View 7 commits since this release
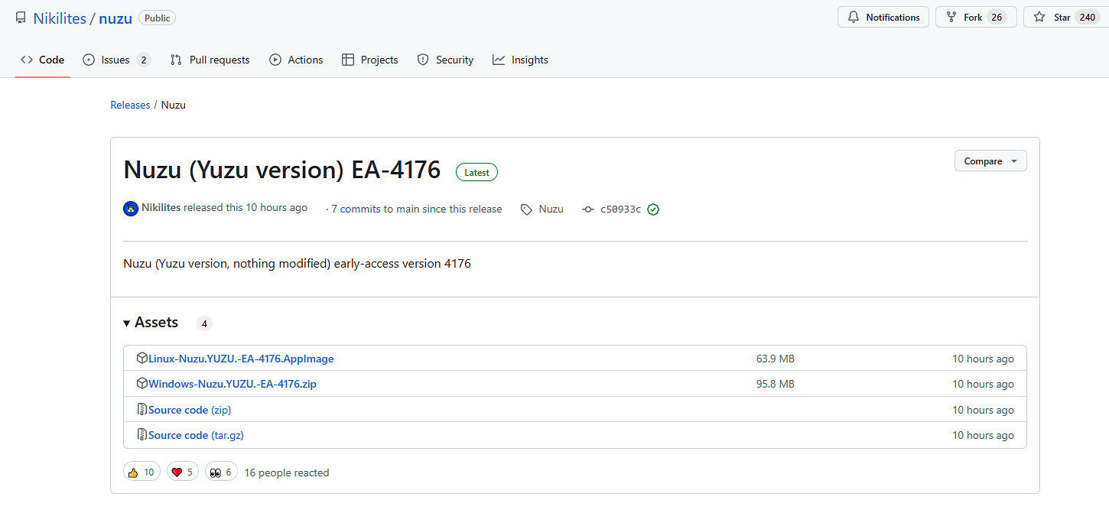Screen dimensions: 1109x526 pos(356,209)
